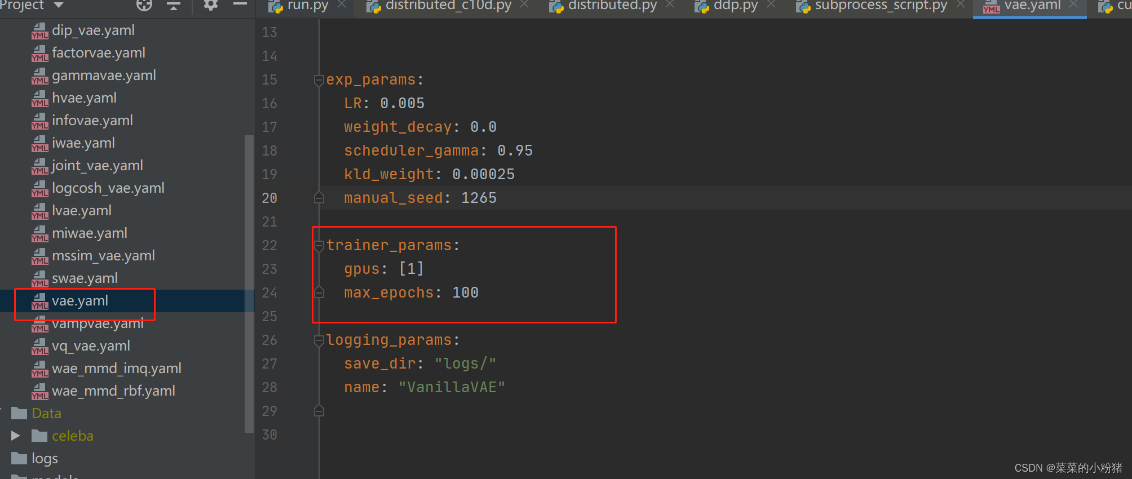Click fold end marker at line 29
1132x479 pixels.
click(319, 411)
